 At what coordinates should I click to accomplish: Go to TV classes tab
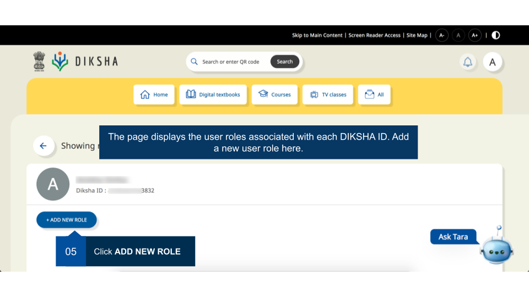pyautogui.click(x=328, y=95)
